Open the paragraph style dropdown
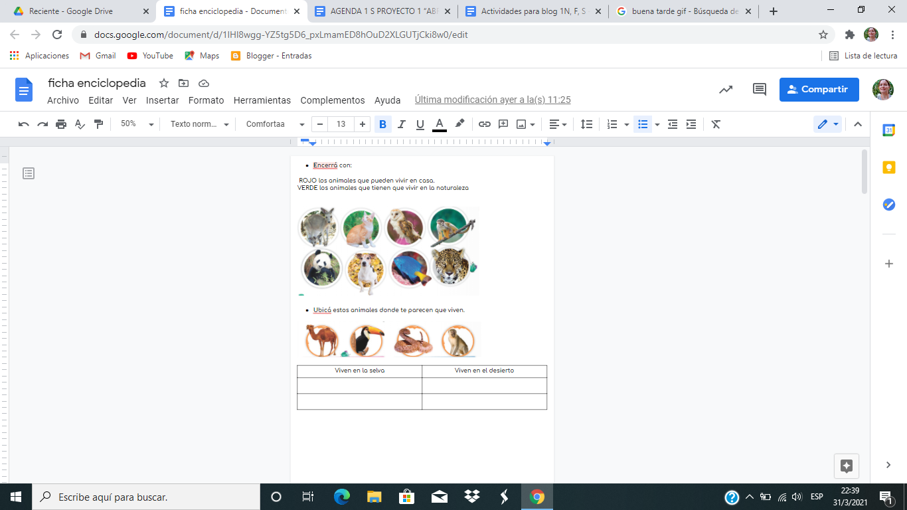Viewport: 907px width, 510px height. [199, 124]
